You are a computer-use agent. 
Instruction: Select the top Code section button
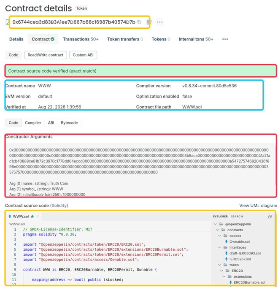[x=13, y=55]
